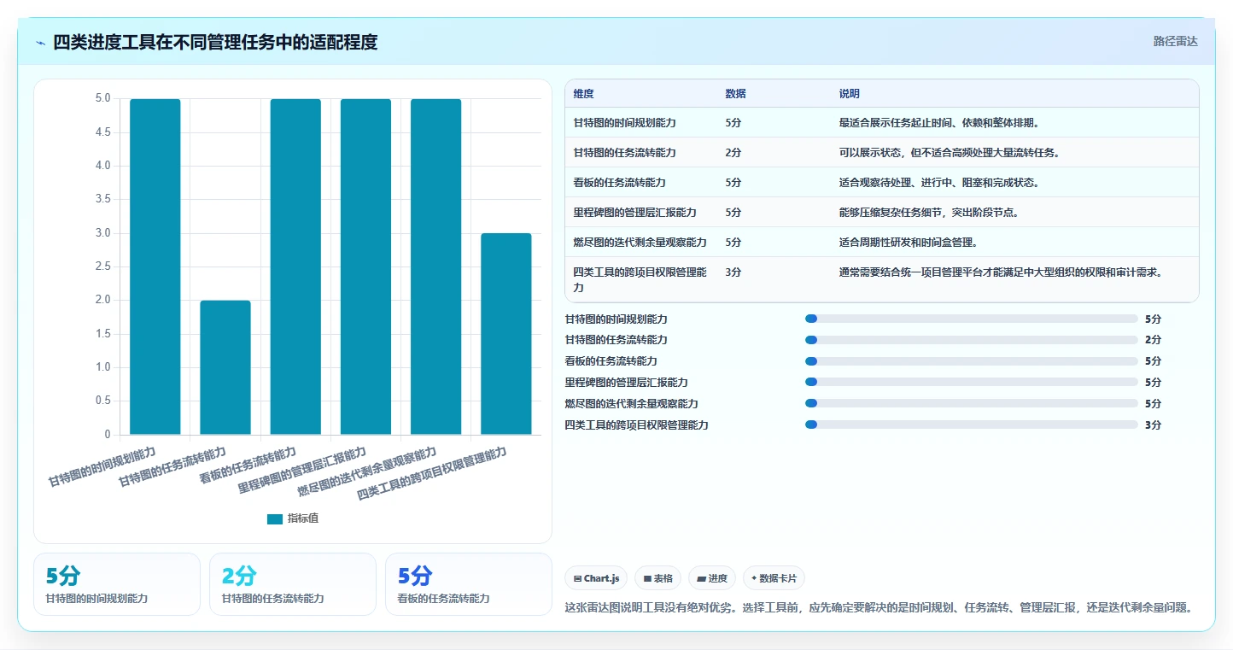Click the description 能够压缩复杂任务细节，突出阶段节点。
The height and width of the screenshot is (650, 1233).
[929, 213]
